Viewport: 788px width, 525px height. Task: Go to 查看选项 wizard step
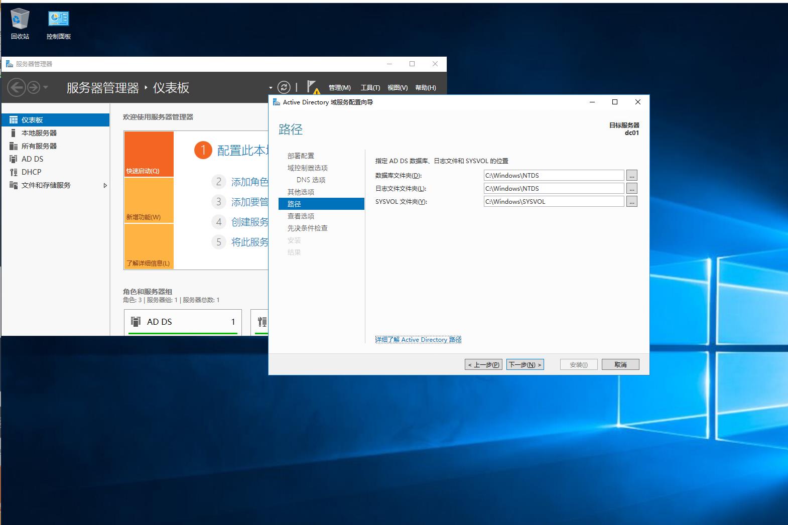pos(301,216)
